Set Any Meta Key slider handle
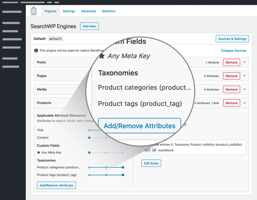Image resolution: width=257 pixels, height=200 pixels. click(x=89, y=153)
